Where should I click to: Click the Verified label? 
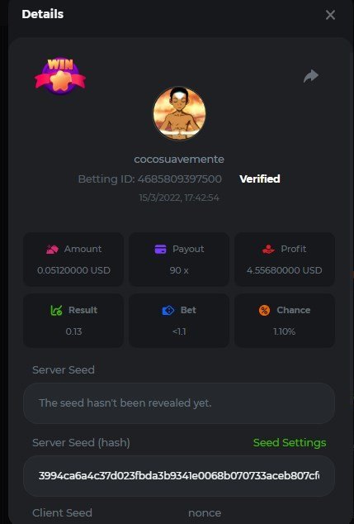point(260,179)
